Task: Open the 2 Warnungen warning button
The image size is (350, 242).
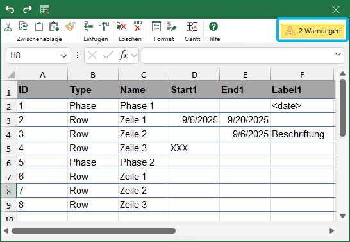Action: tap(312, 31)
